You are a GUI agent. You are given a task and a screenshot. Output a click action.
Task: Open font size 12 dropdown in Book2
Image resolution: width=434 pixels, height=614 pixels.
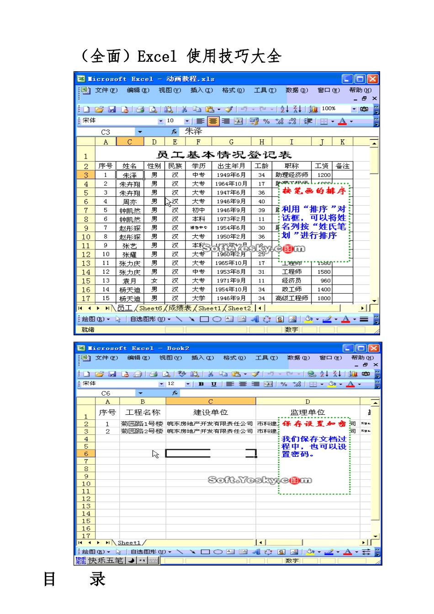click(188, 384)
